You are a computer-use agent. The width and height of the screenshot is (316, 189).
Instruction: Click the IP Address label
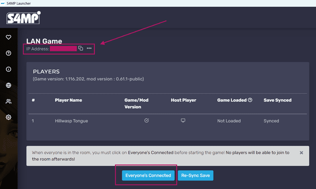pos(38,49)
